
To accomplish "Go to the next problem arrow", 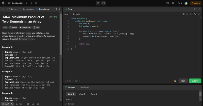I will 31,3.
